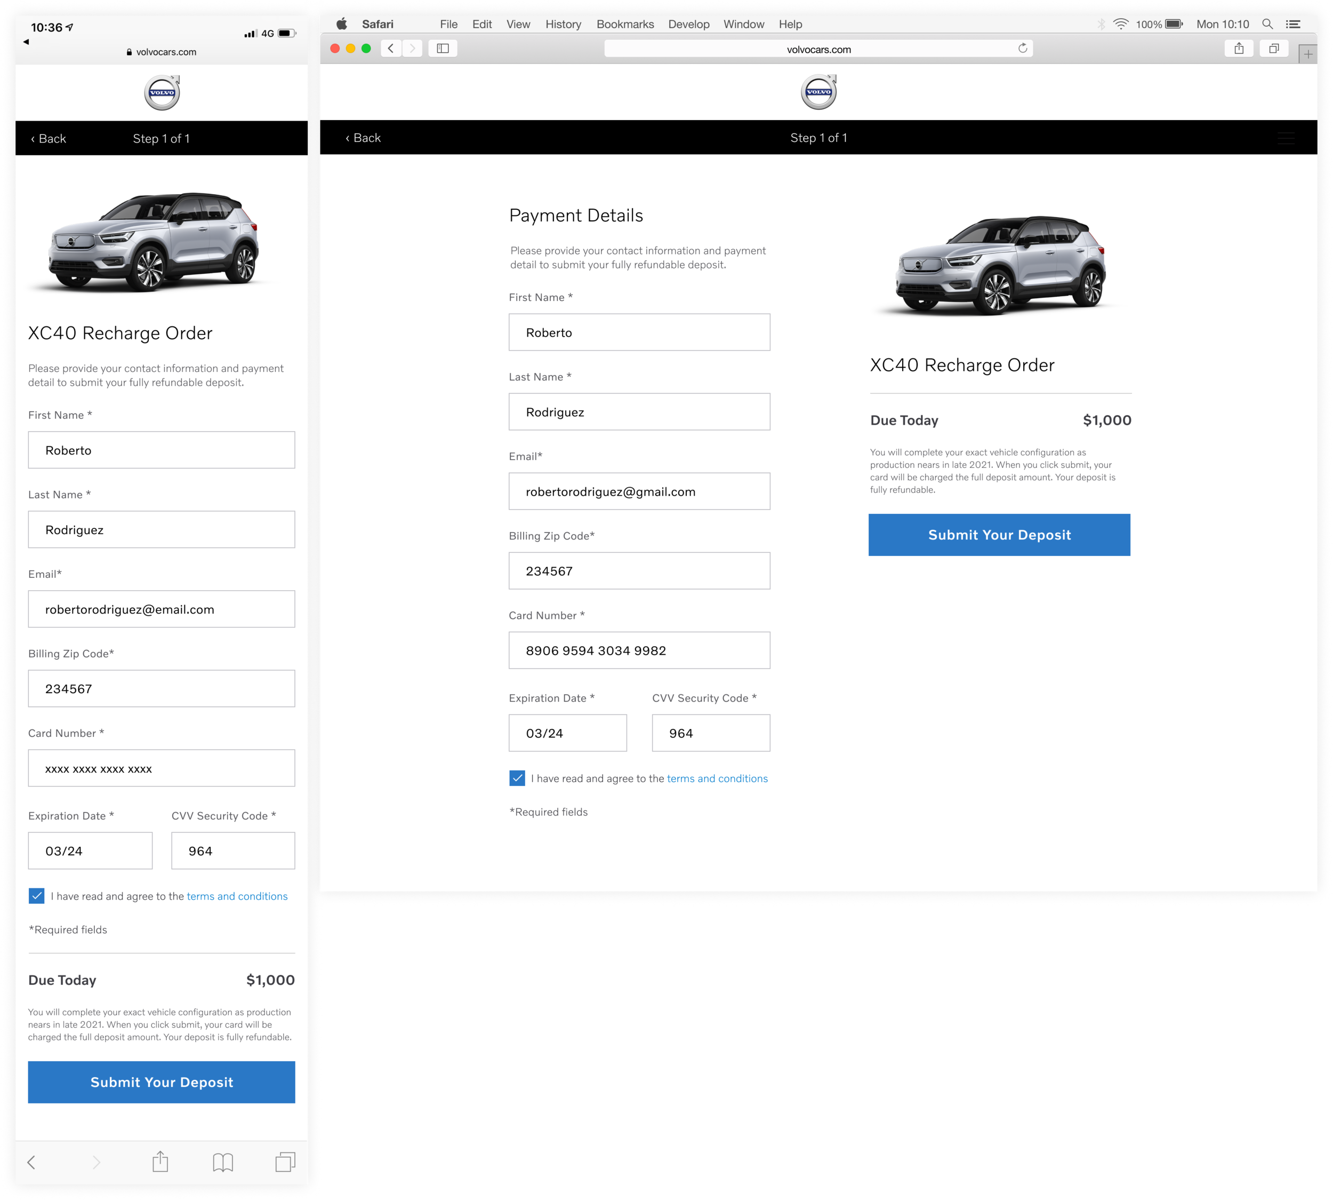1333x1200 pixels.
Task: Tap the mobile Safari back chevron at the bottom
Action: point(31,1162)
